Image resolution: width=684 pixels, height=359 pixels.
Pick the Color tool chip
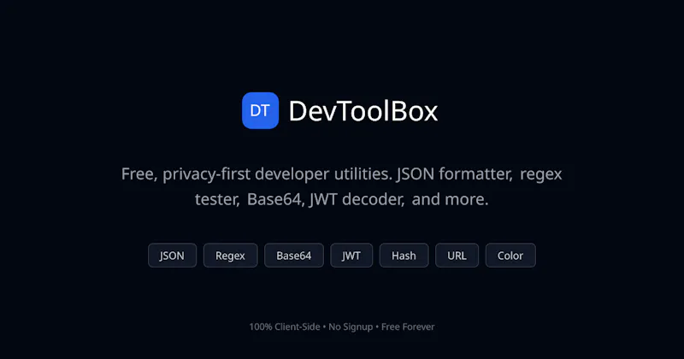coord(510,256)
